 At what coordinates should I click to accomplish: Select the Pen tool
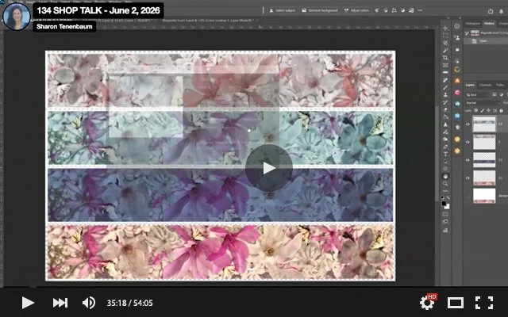(446, 147)
